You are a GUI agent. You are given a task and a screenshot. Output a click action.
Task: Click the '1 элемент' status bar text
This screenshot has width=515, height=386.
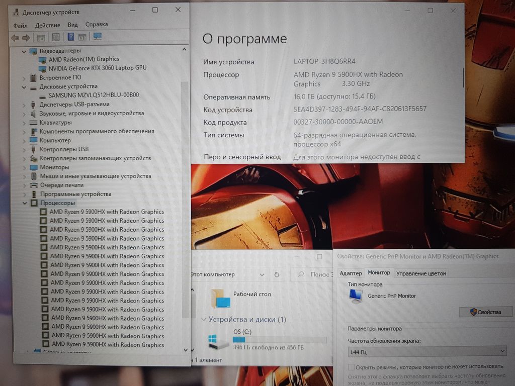click(208, 360)
